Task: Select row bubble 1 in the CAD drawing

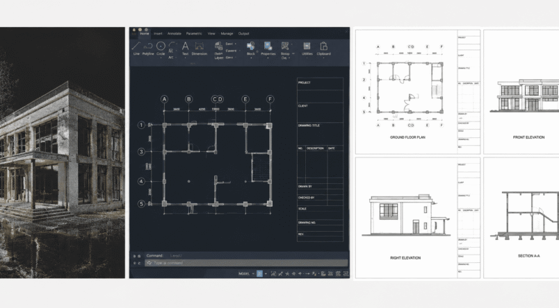Action: (141, 125)
